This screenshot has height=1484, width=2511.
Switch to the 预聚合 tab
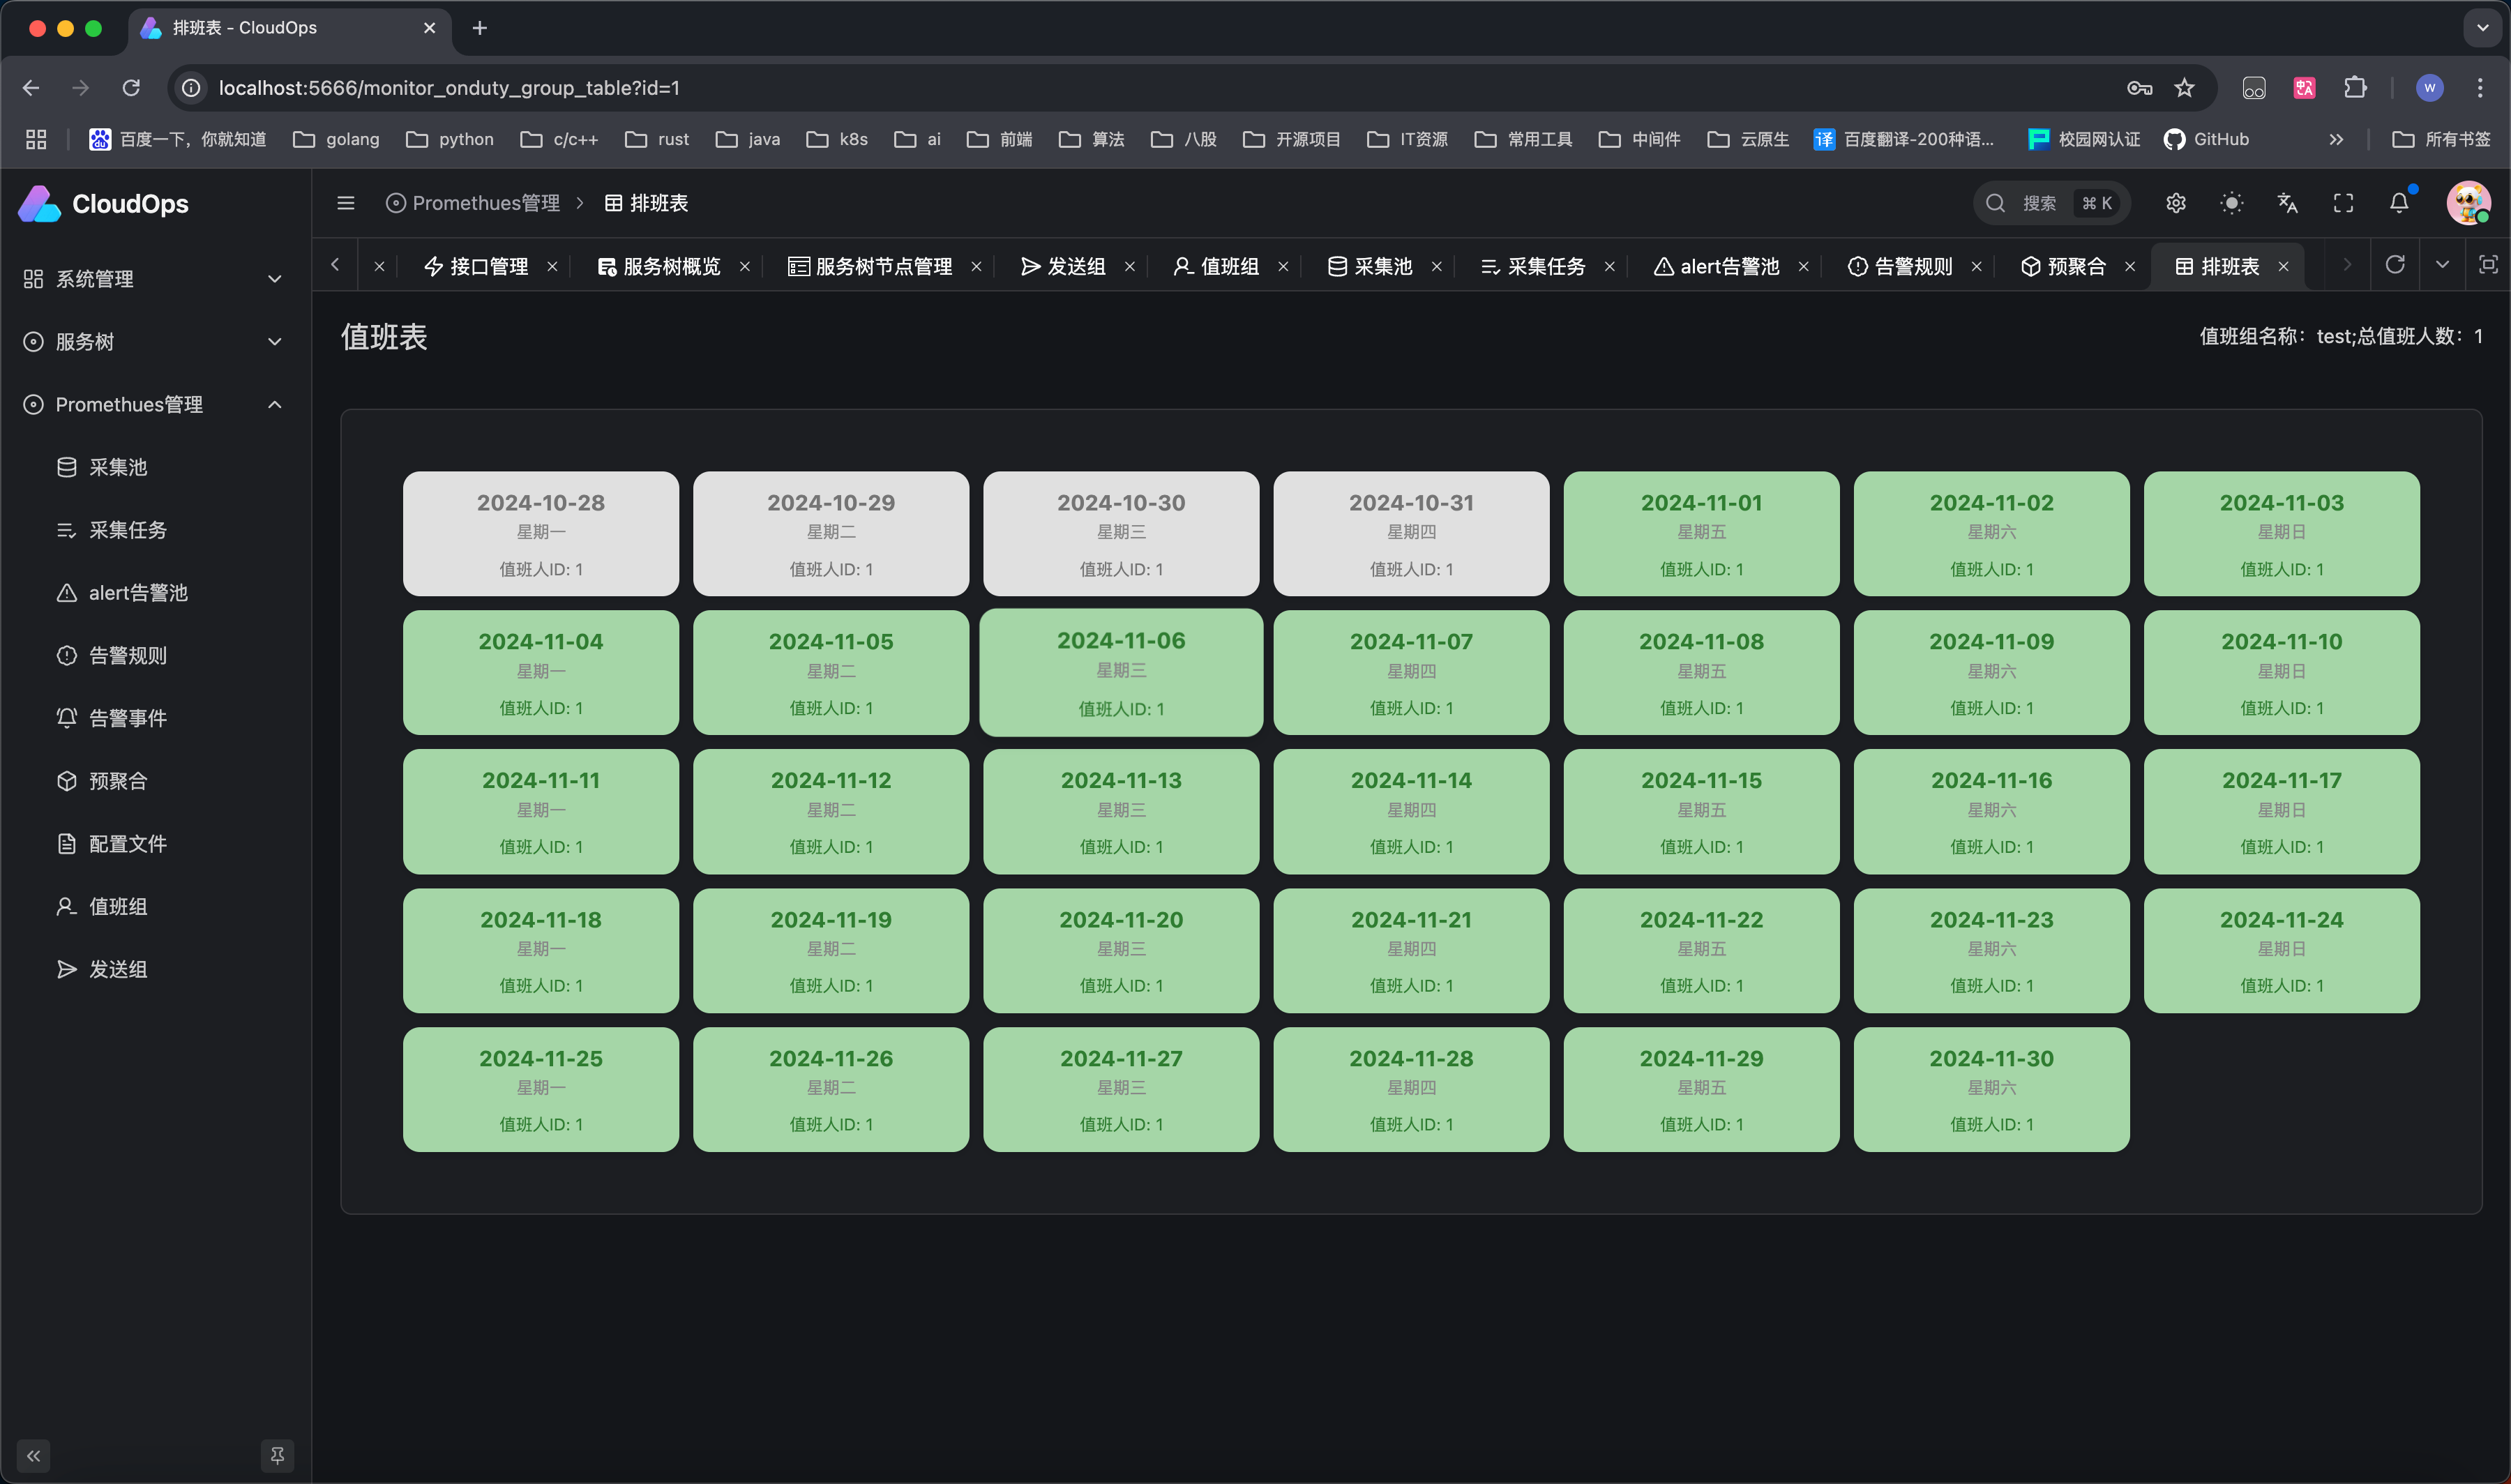point(2063,266)
